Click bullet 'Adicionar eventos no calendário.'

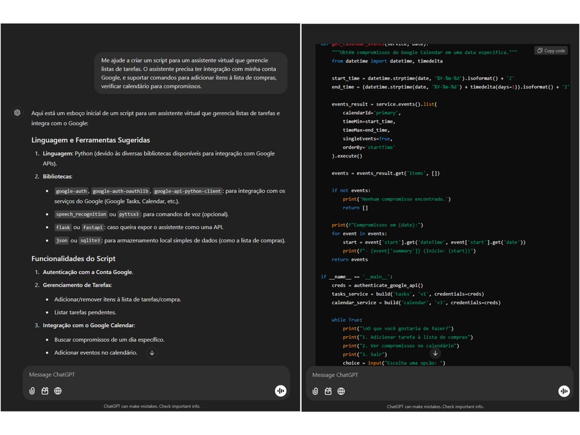click(96, 352)
